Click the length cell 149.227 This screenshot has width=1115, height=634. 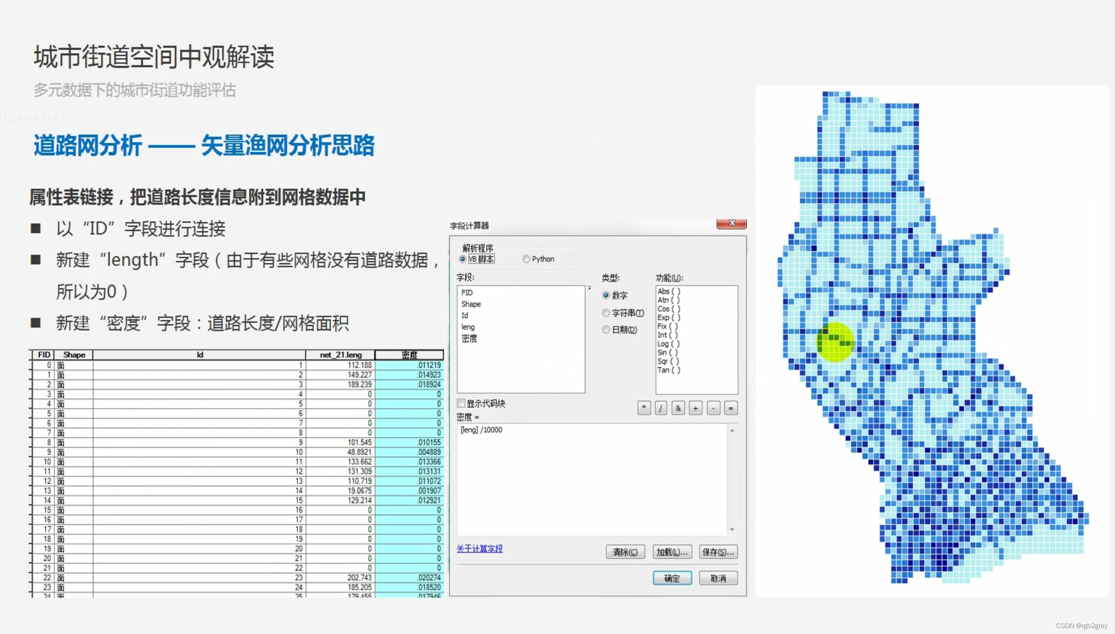click(340, 375)
